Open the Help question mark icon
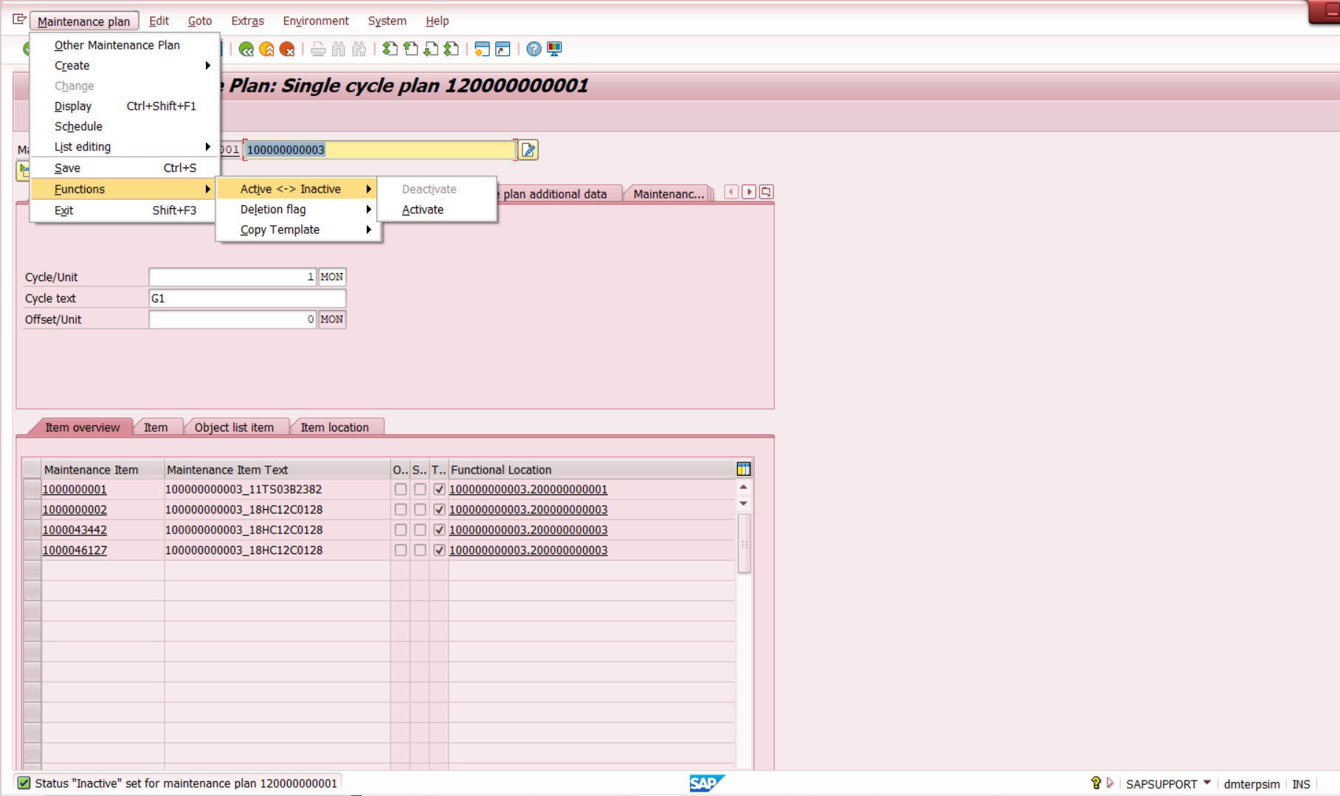This screenshot has height=796, width=1340. (533, 49)
